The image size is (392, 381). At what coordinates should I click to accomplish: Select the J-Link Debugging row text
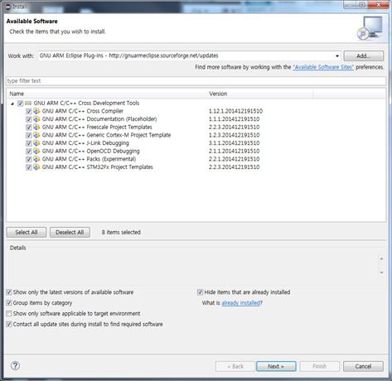tap(85, 143)
